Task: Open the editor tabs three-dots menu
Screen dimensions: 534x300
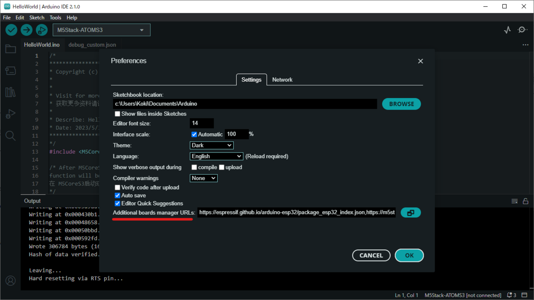Action: coord(526,45)
